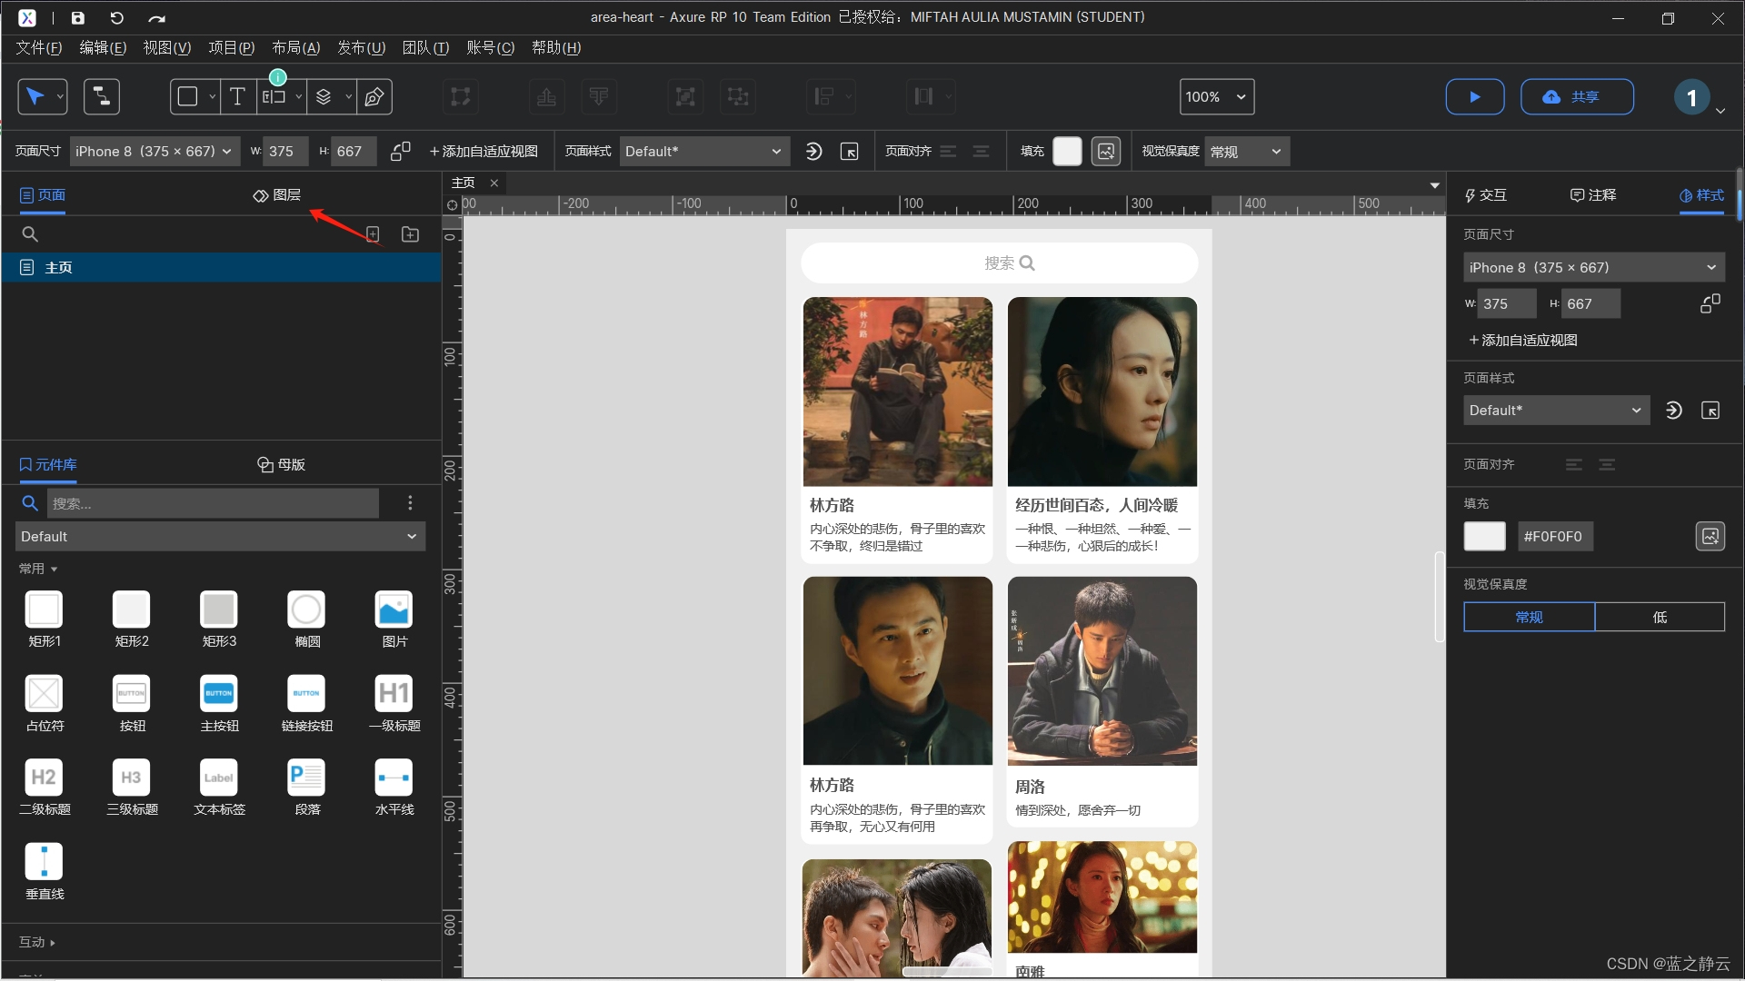
Task: Click the Save icon in title bar
Action: (78, 17)
